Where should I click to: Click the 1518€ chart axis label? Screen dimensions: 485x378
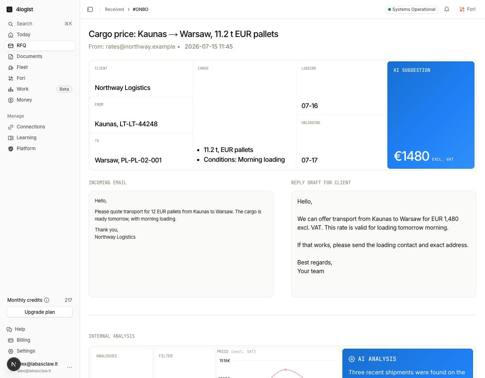(x=225, y=361)
